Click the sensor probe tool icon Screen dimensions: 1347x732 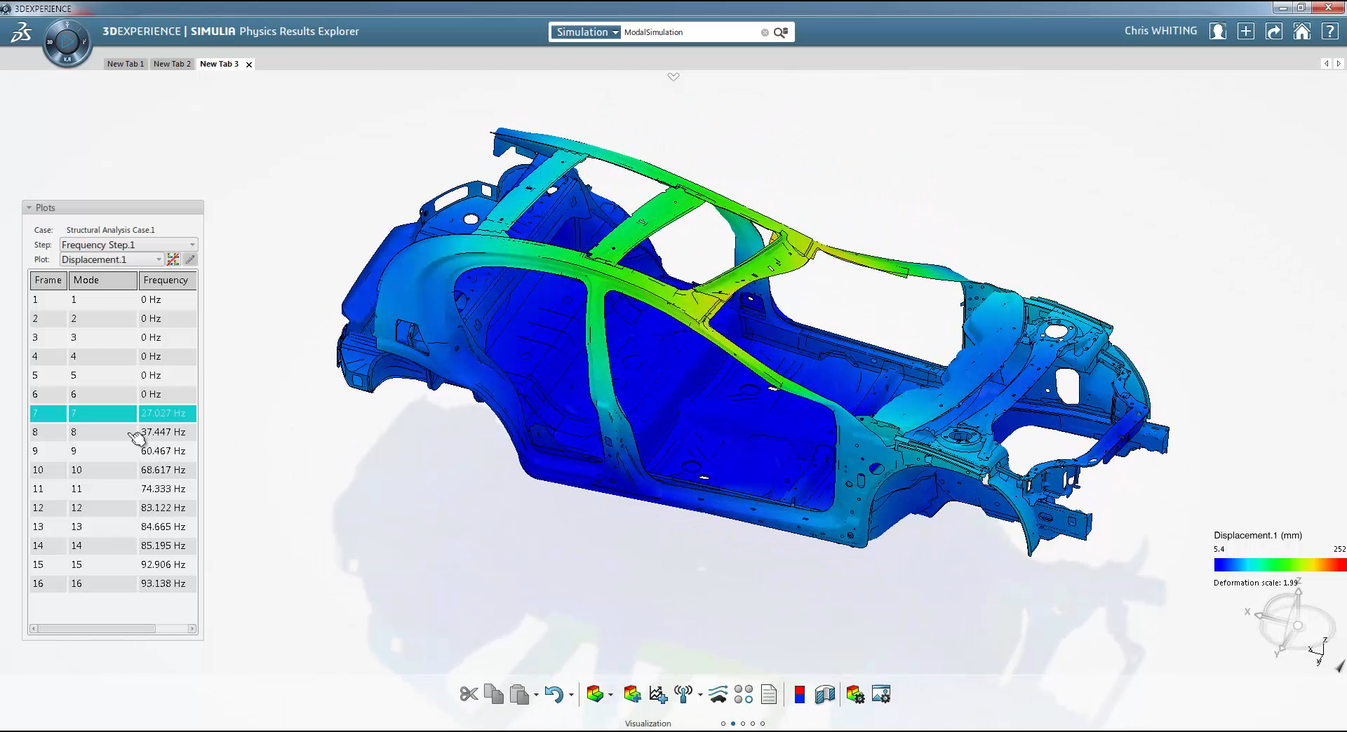point(683,694)
